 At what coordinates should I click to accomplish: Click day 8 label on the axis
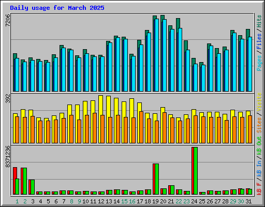click(71, 201)
